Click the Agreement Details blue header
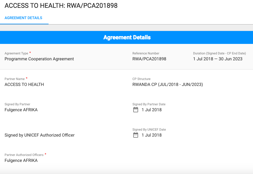Image resolution: width=253 pixels, height=174 pixels. 127,37
